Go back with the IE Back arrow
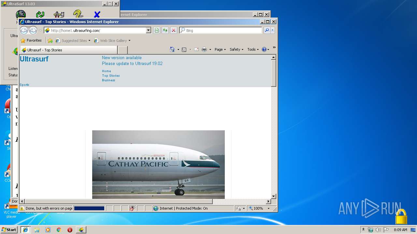 (24, 30)
